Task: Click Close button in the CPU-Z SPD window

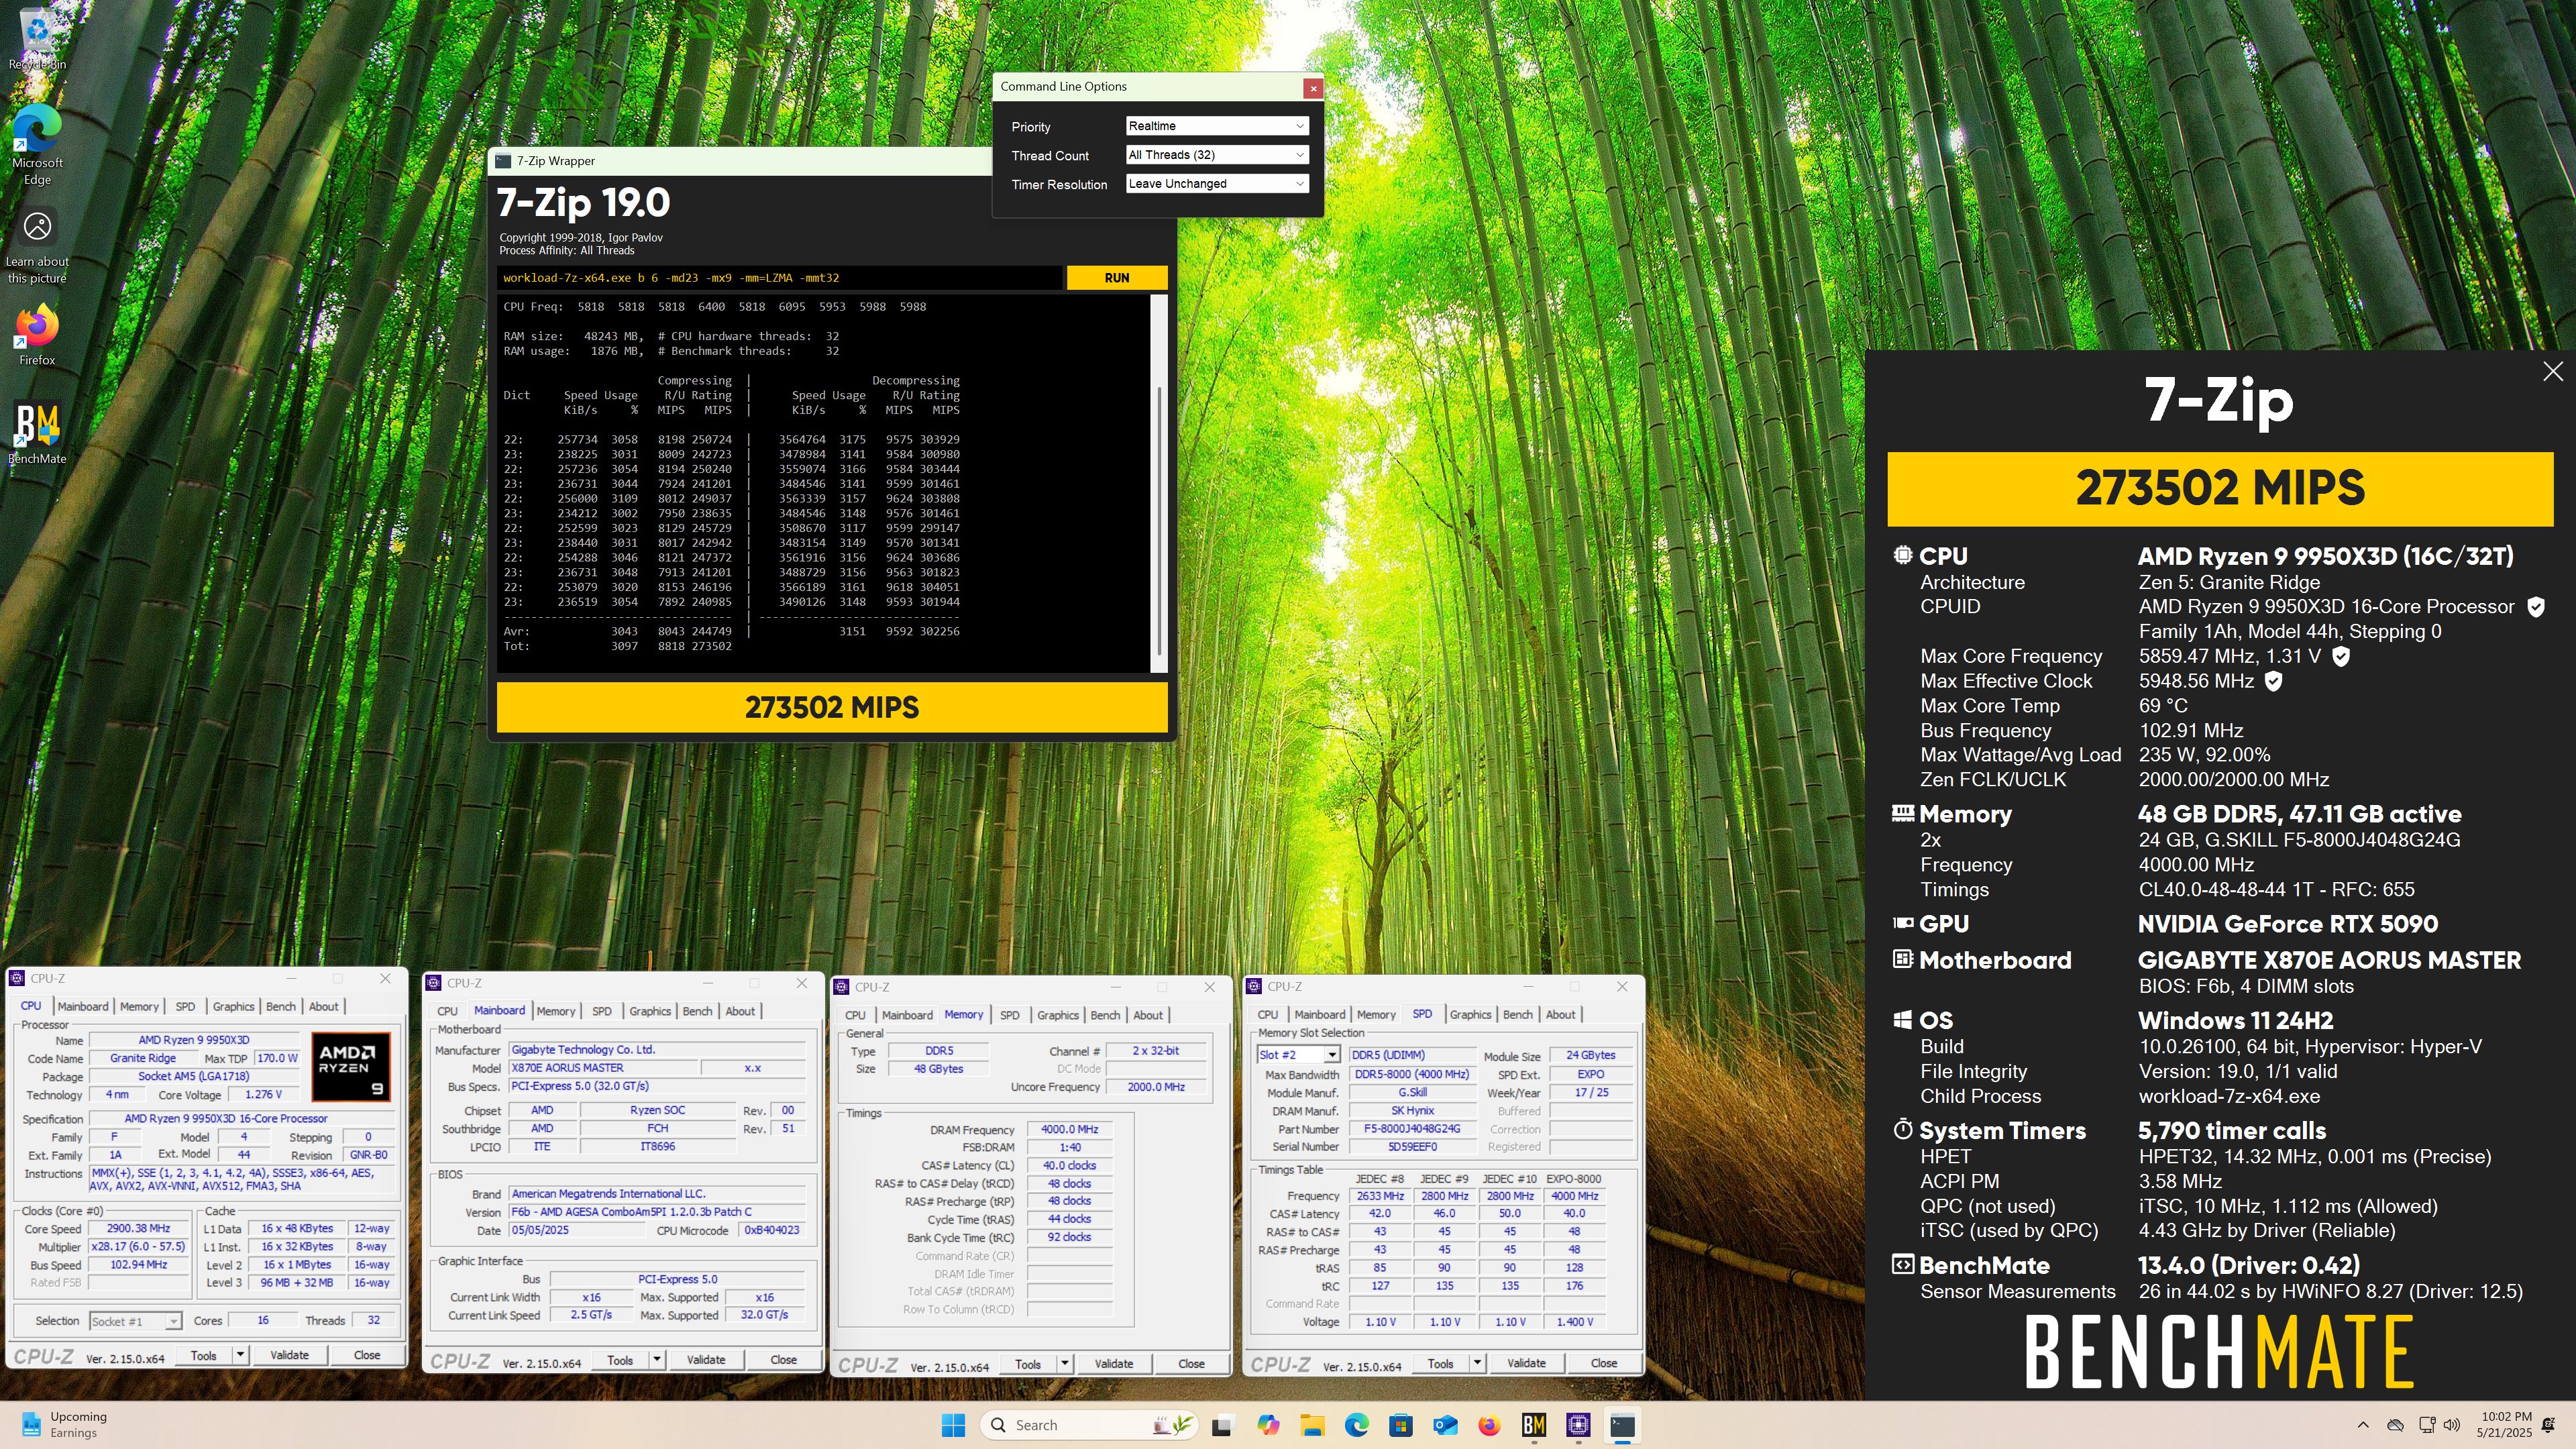Action: [1604, 1363]
